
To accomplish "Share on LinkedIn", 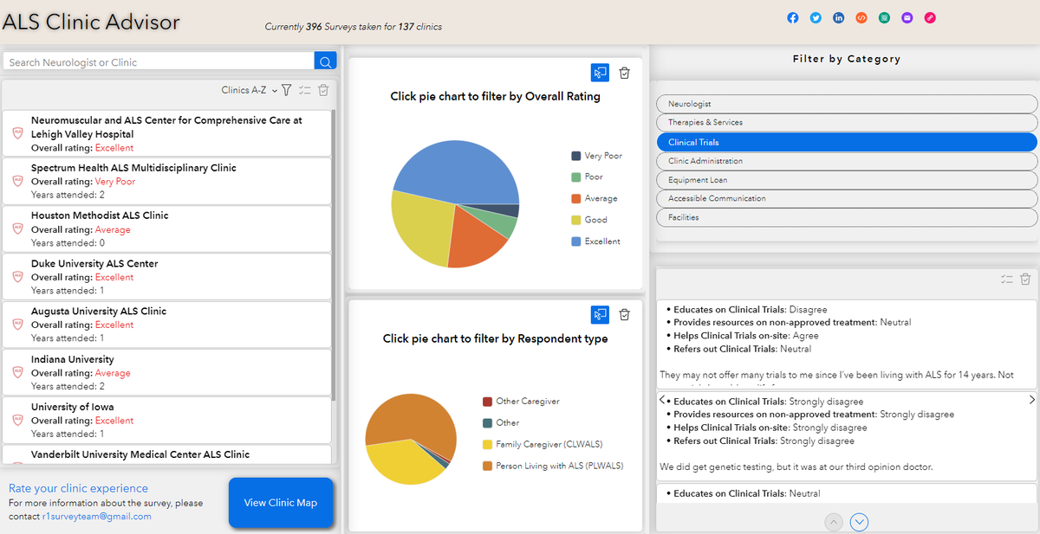I will [x=838, y=17].
